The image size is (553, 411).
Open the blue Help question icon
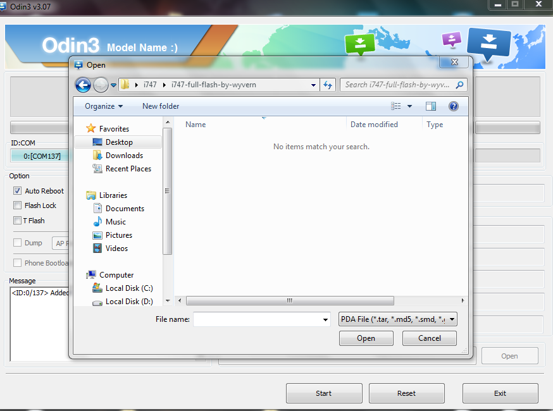454,106
